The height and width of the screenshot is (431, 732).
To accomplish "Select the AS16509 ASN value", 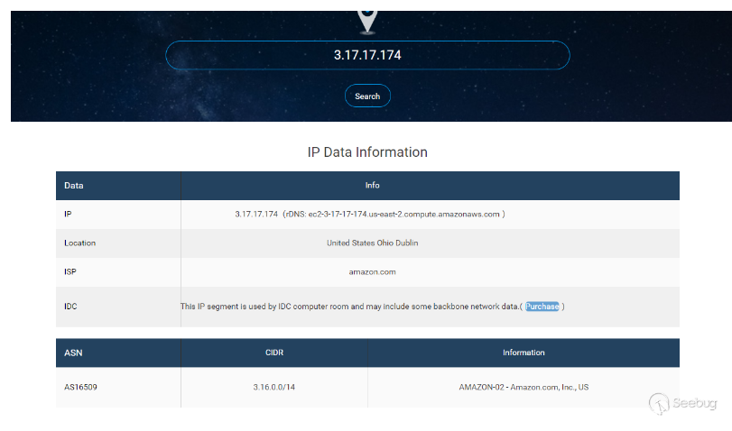I will (81, 388).
